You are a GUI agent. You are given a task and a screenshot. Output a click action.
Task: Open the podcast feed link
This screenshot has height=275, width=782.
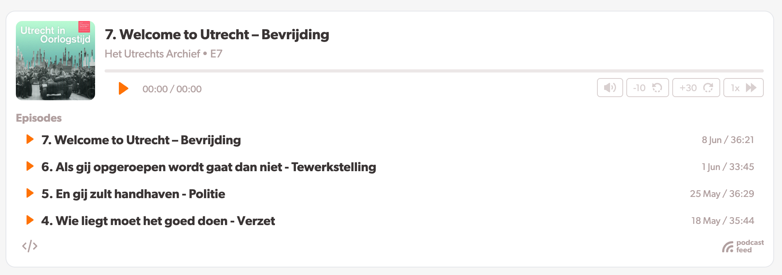coord(743,246)
